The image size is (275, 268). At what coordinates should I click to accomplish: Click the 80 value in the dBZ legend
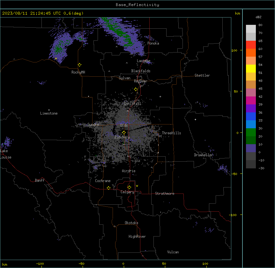tap(260, 25)
